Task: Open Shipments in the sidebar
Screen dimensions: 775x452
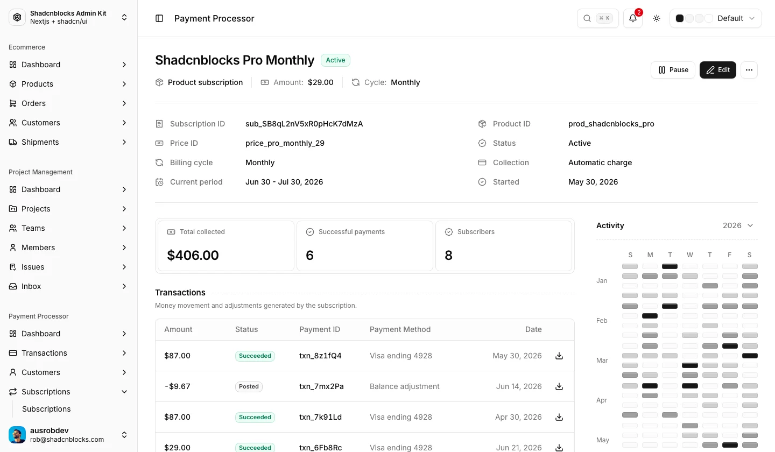Action: 69,142
